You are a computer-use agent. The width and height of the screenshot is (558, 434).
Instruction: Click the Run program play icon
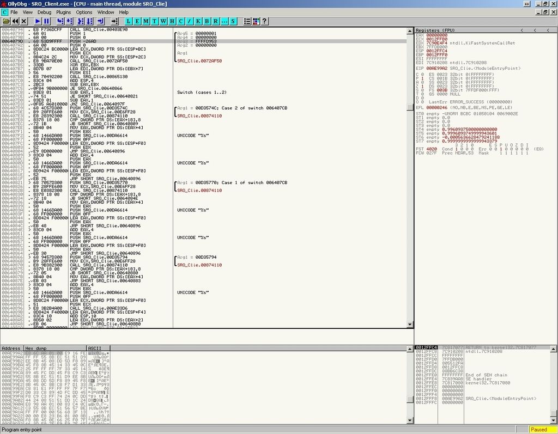coord(38,21)
